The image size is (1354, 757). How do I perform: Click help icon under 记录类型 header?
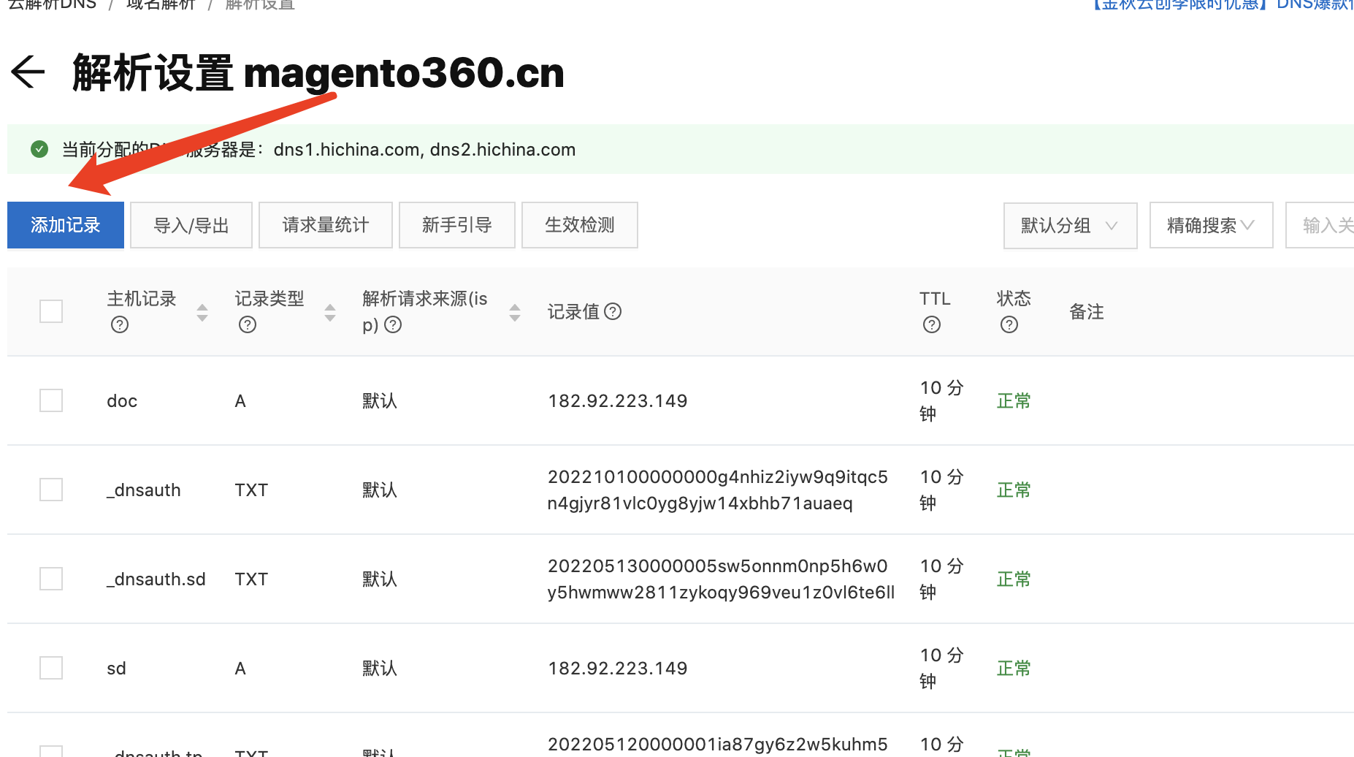248,324
